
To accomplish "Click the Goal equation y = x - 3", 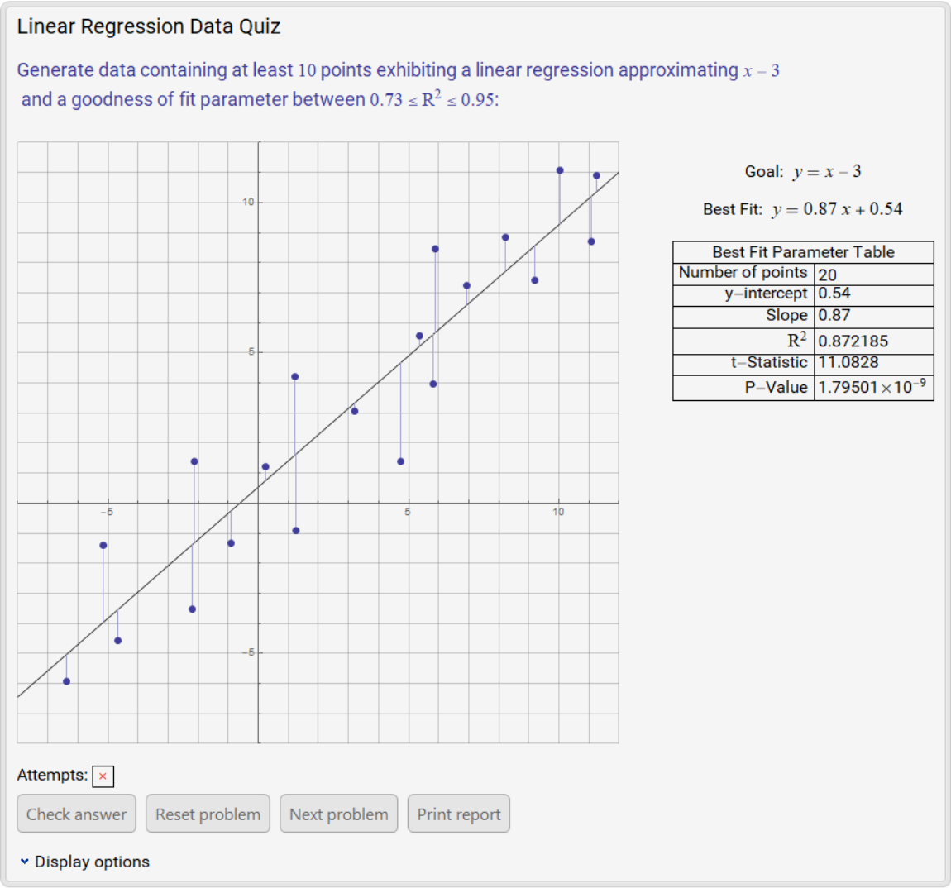I will click(802, 170).
